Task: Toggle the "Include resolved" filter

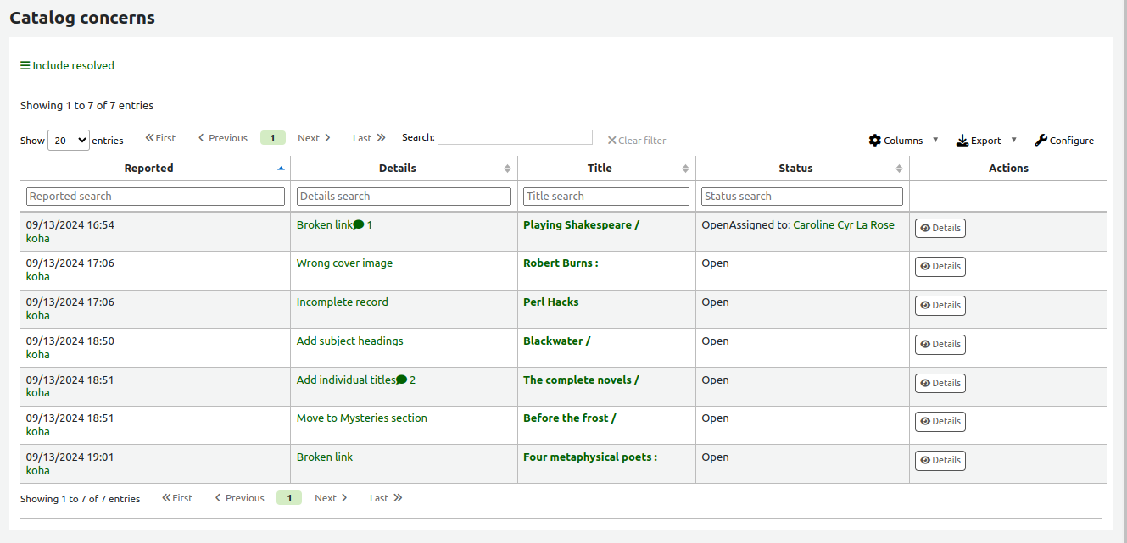Action: 73,65
